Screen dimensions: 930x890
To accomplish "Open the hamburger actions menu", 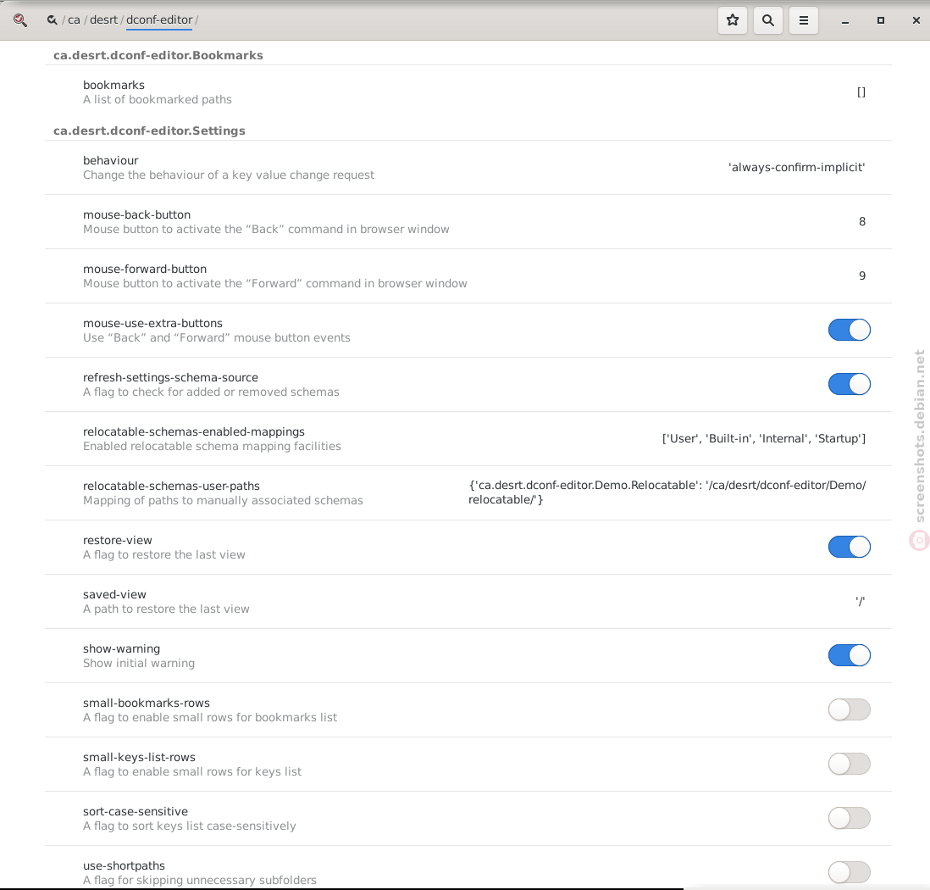I will [x=804, y=20].
